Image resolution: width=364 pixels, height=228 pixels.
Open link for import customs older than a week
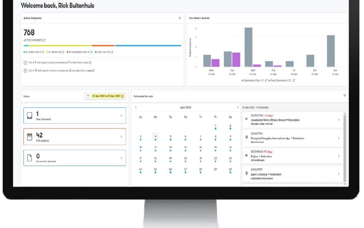[93, 71]
